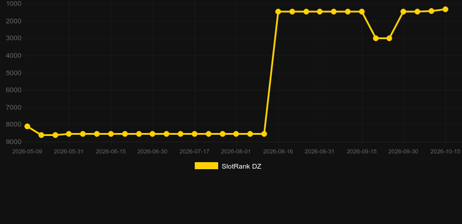
Task: Click the y-axis label 5000
Action: (13, 73)
